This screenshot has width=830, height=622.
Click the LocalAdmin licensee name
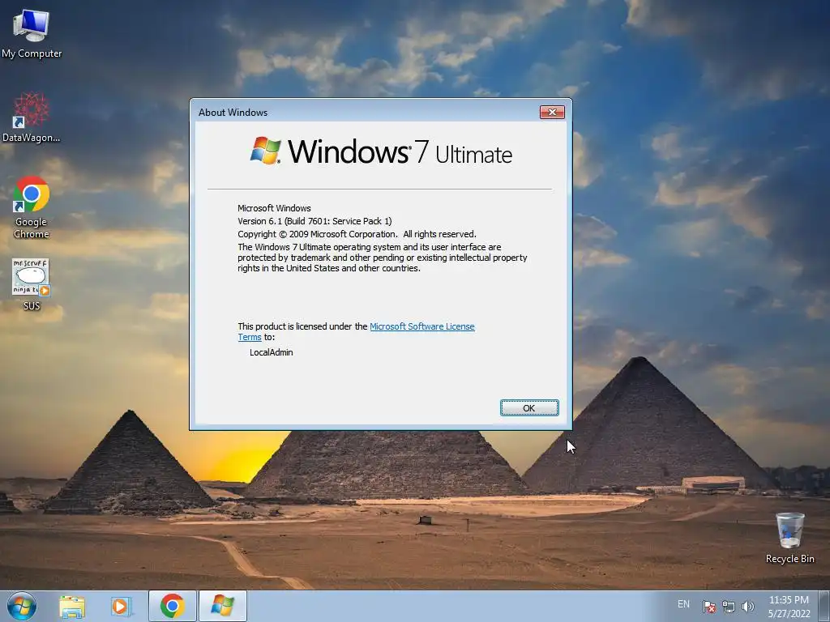(x=271, y=352)
